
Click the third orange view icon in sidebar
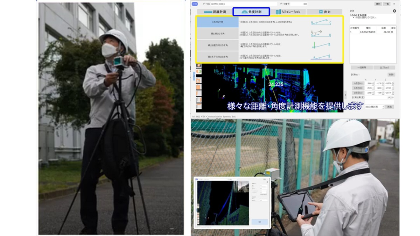199,93
